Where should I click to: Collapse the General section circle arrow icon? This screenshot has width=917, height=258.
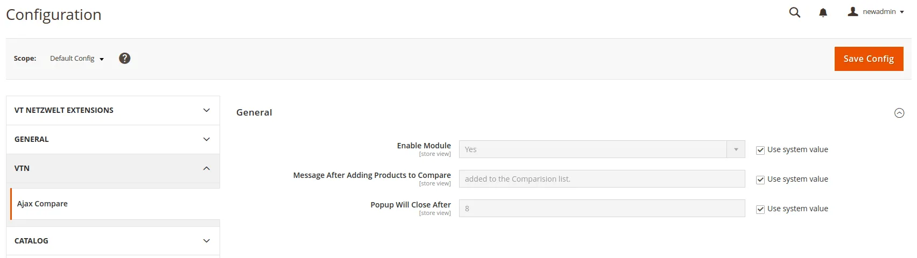[x=899, y=113]
